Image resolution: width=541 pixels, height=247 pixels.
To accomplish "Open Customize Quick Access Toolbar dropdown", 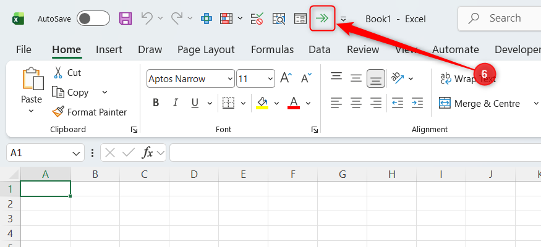I will (343, 19).
